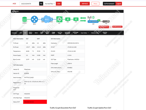Click the OLT Type value Fiberhome - AN5516
This screenshot has width=146, height=110.
tap(73, 59)
